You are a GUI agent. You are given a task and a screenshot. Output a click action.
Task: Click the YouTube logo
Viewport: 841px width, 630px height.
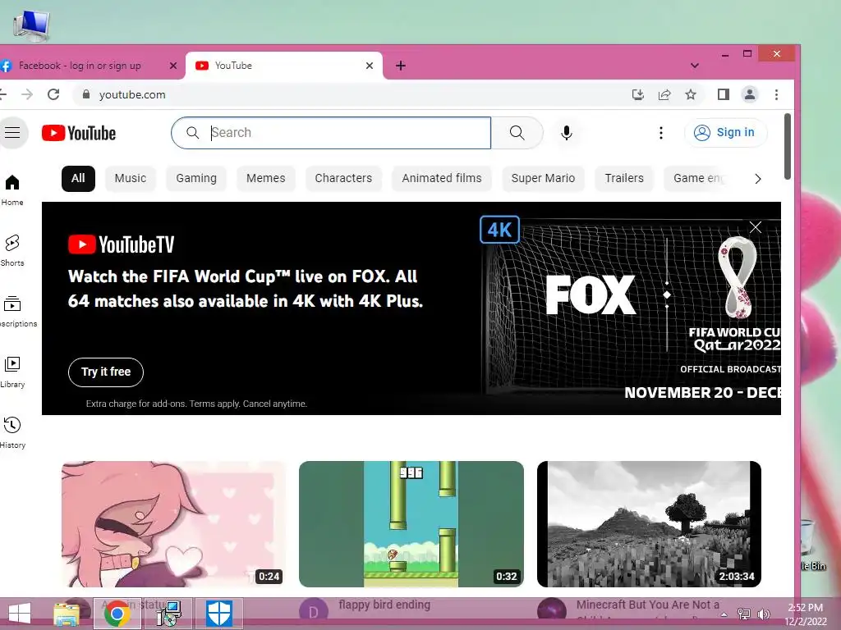79,133
